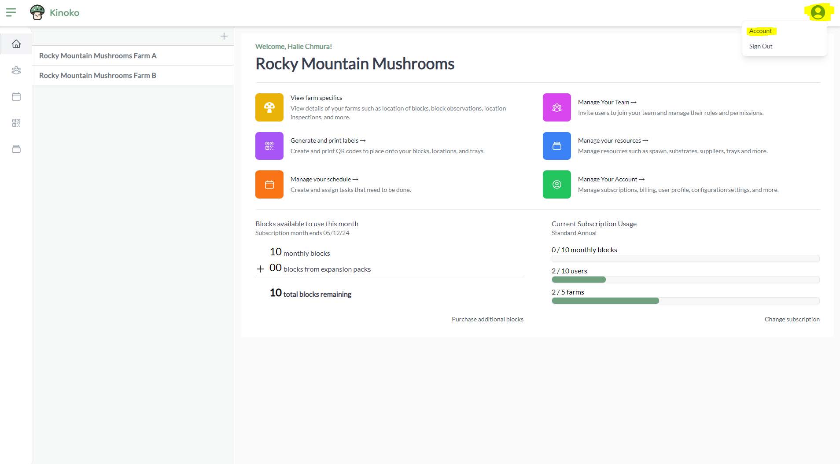
Task: Click Purchase additional blocks
Action: 487,320
